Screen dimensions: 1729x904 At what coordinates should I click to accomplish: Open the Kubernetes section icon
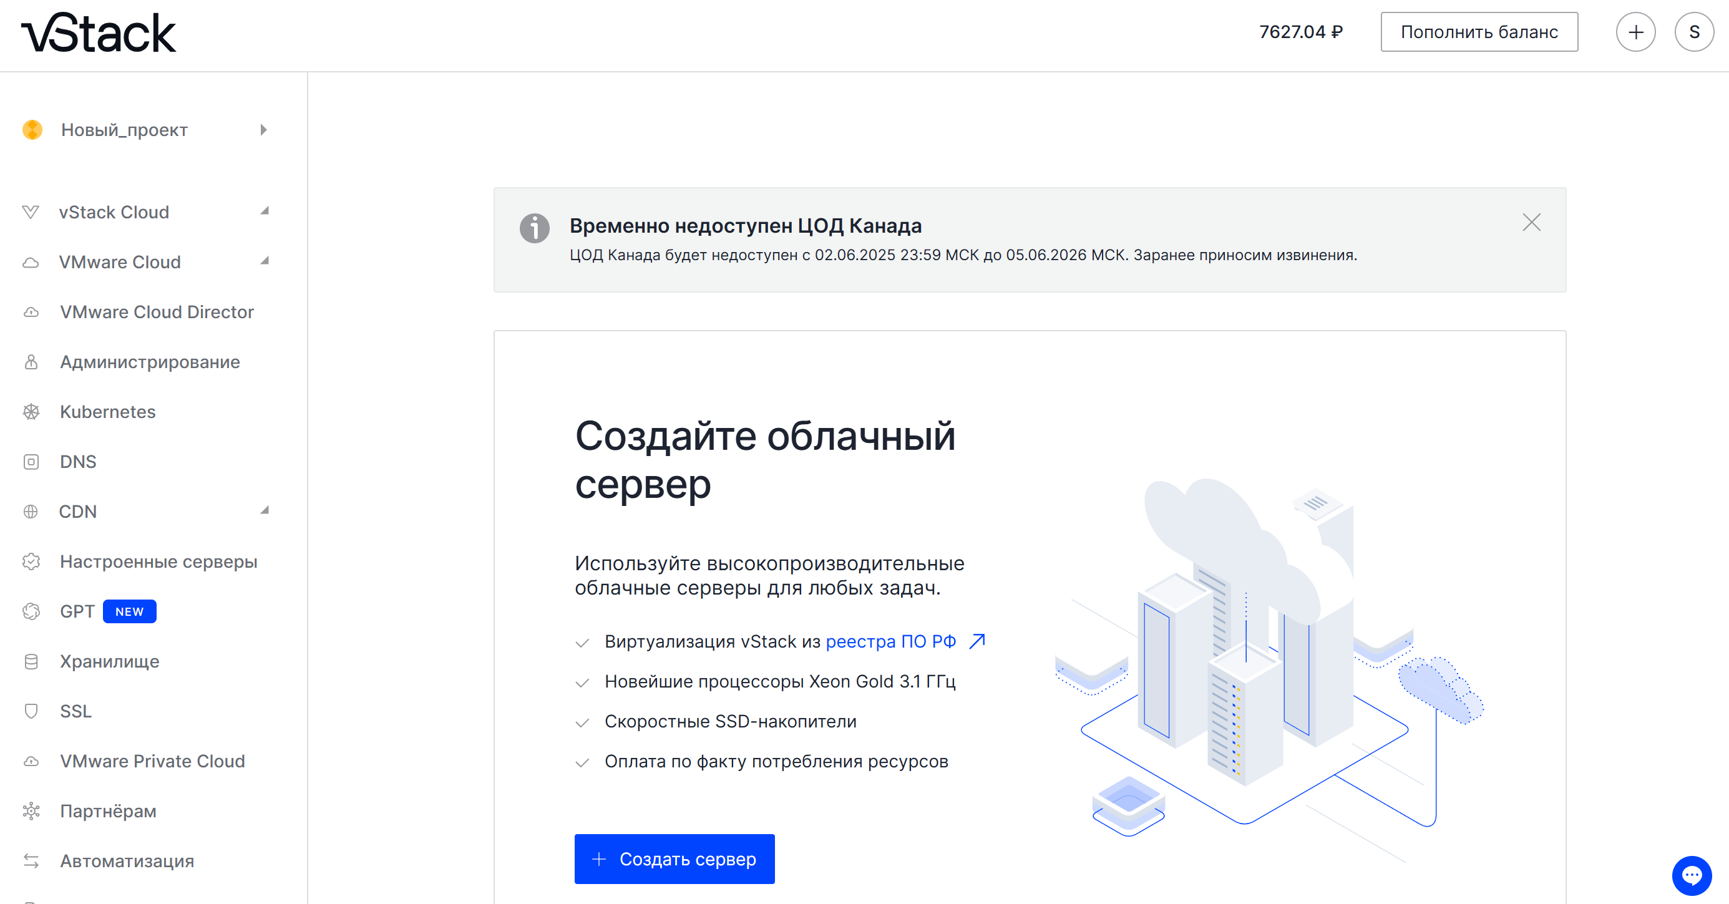tap(31, 411)
